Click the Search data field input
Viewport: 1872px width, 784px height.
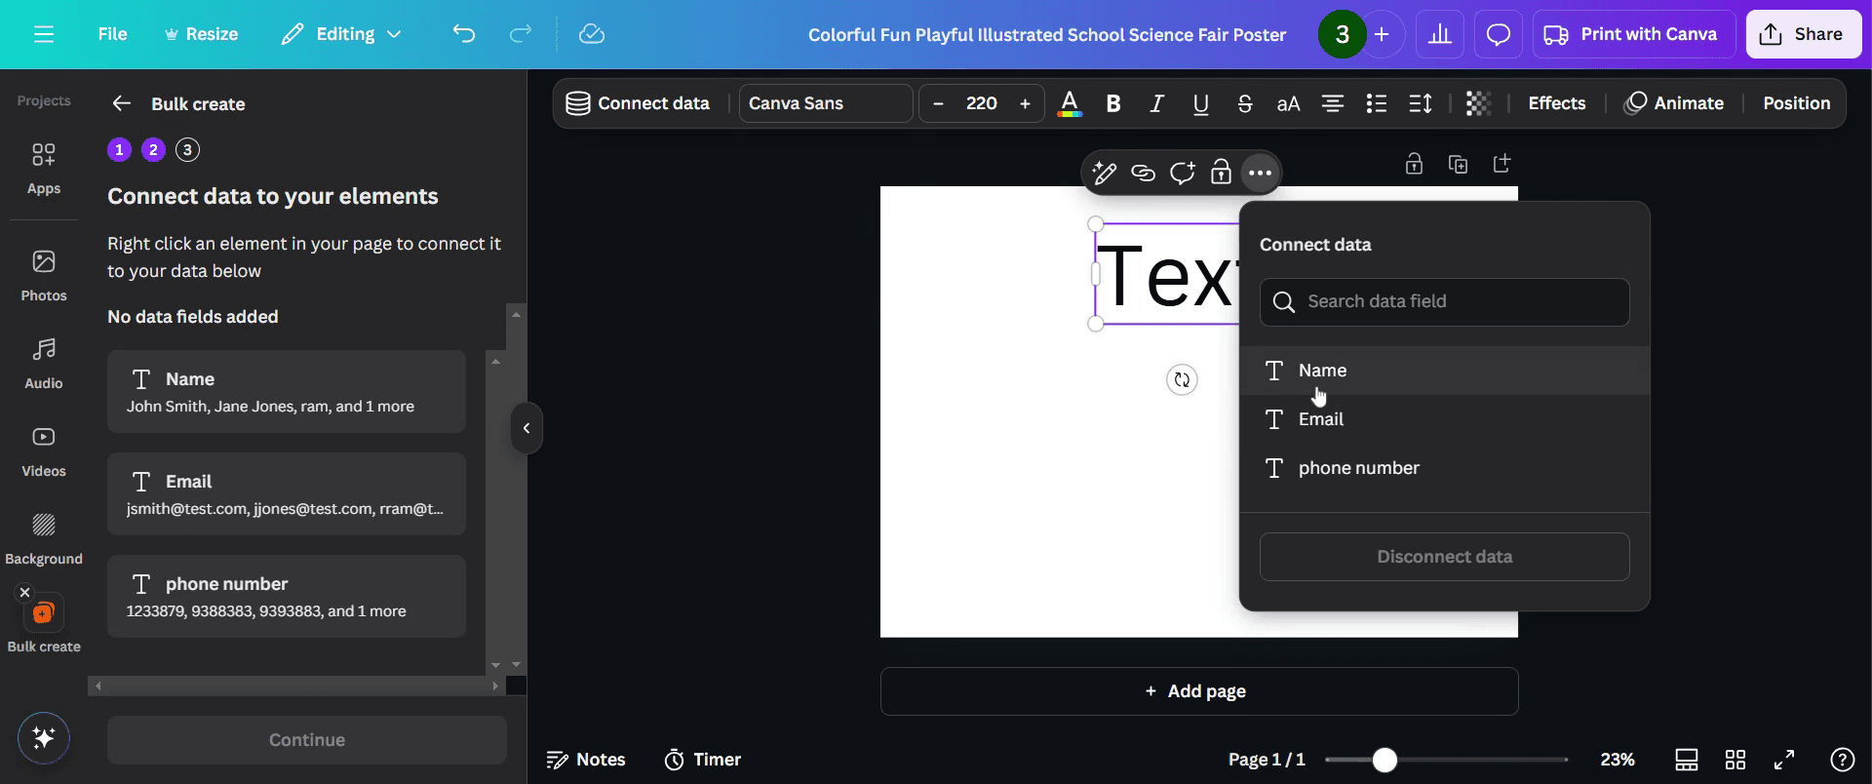pos(1445,302)
